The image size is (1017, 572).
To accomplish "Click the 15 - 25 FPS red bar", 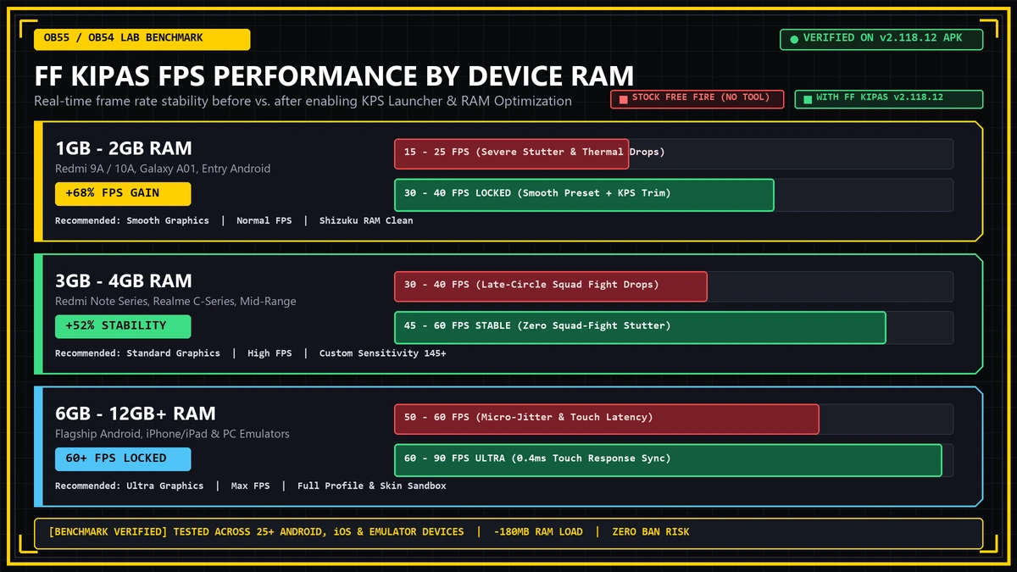I will [512, 153].
